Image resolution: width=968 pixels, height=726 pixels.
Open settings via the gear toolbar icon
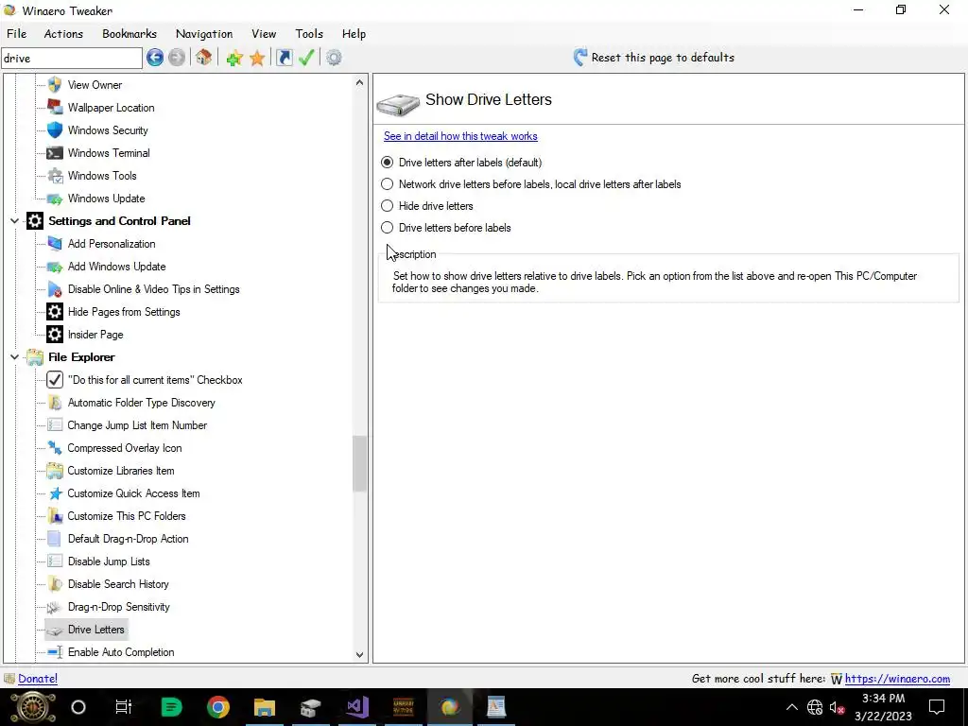coord(334,58)
